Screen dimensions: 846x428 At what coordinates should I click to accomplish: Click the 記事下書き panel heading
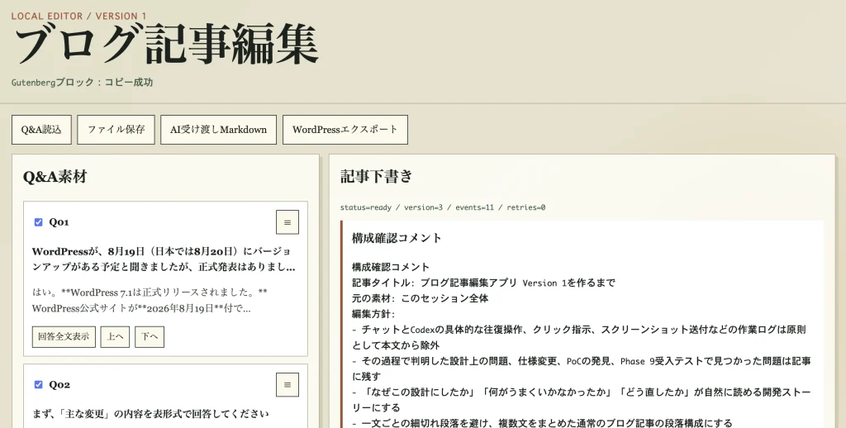(x=377, y=177)
